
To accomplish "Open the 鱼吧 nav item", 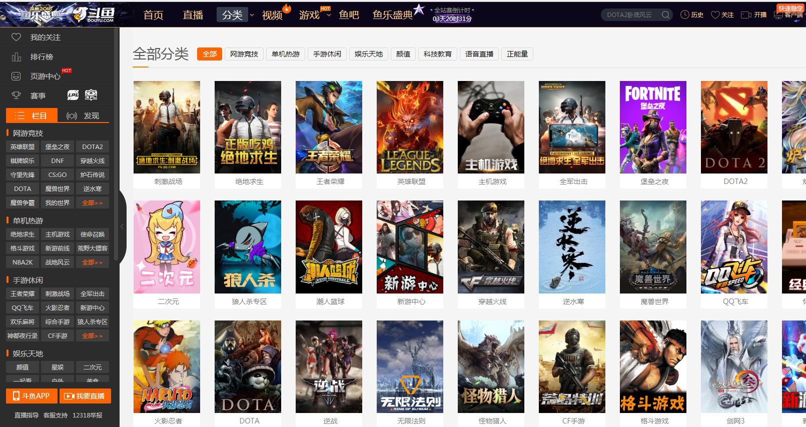I will pyautogui.click(x=349, y=15).
